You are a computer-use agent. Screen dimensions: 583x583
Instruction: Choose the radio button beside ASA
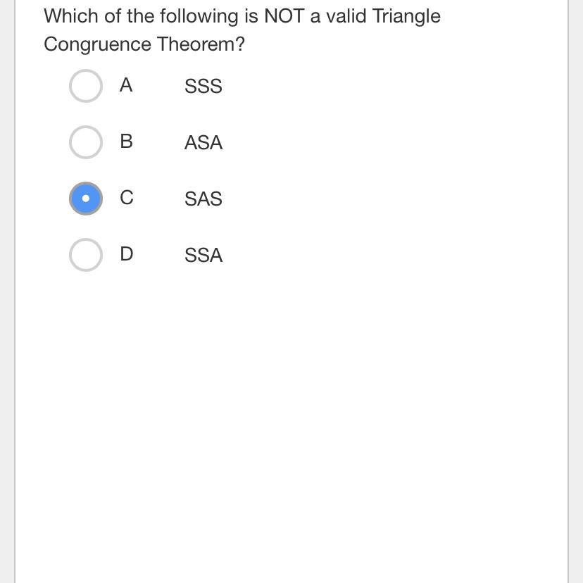[x=86, y=142]
